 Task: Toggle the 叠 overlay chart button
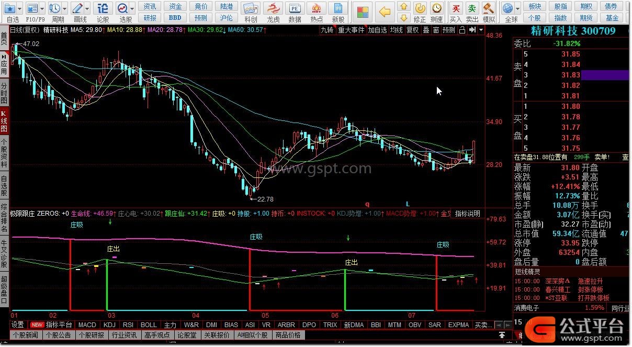point(426,30)
